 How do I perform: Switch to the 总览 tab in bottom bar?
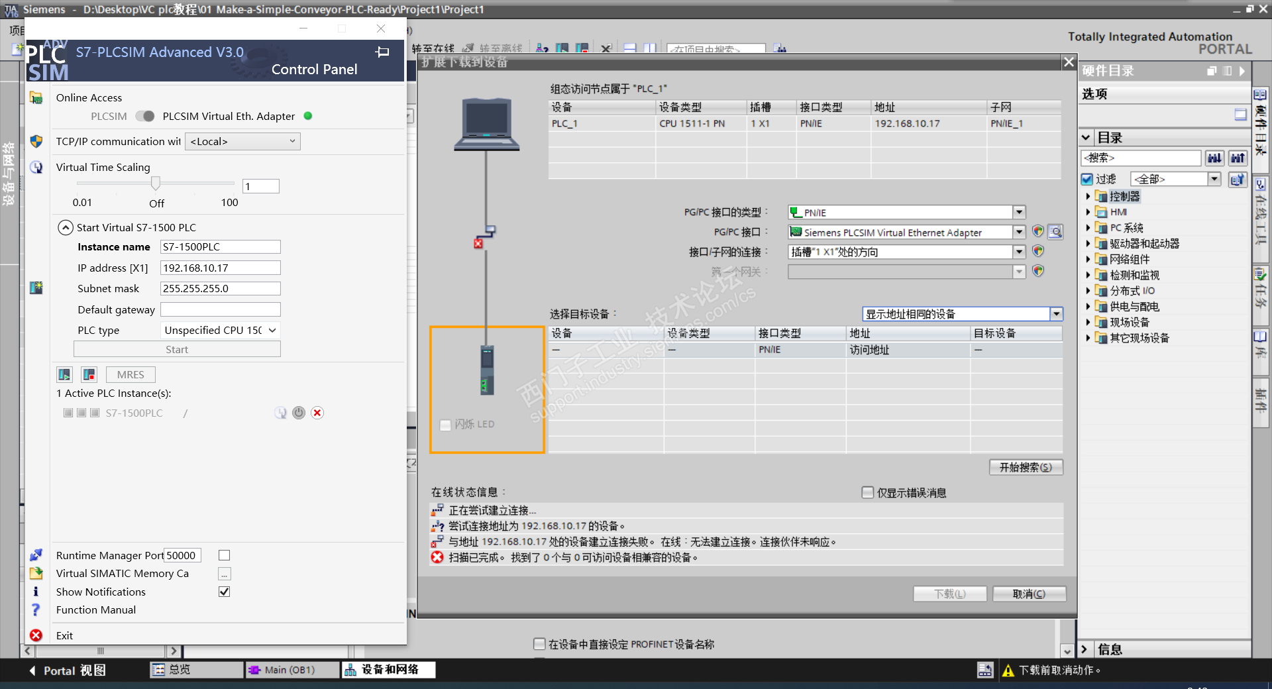point(196,670)
